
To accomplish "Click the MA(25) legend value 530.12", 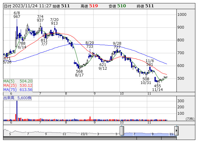I will tap(26, 85).
